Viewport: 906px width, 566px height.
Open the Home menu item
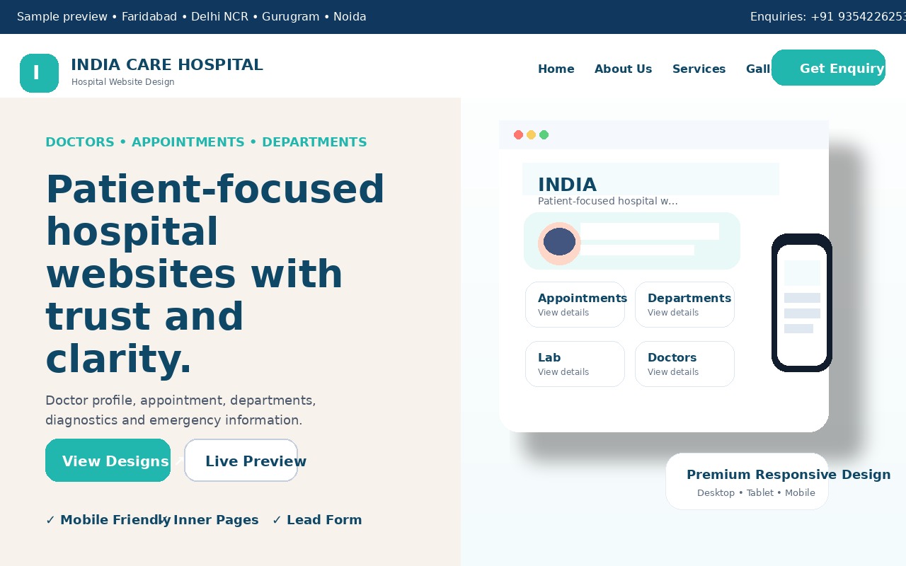pos(556,69)
